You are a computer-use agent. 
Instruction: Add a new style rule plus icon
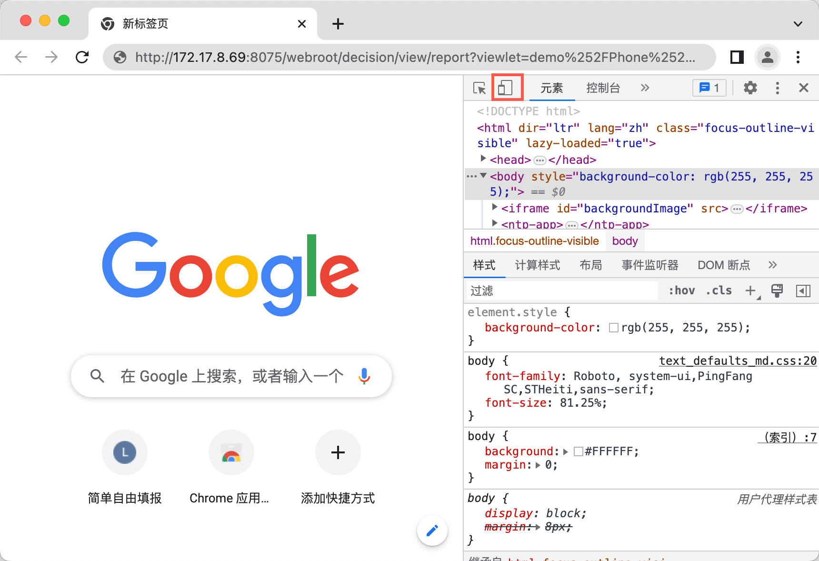(751, 291)
